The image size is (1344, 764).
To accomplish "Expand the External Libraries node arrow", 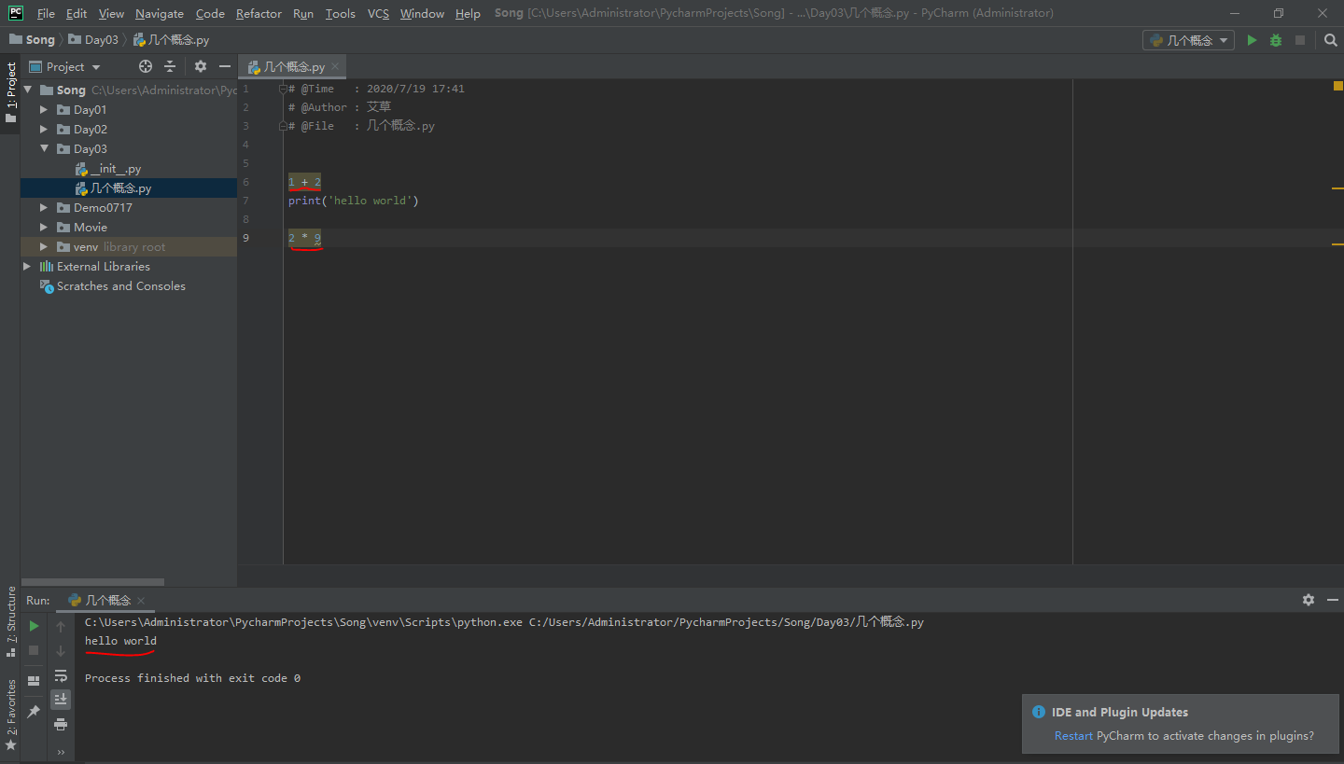I will [x=27, y=266].
